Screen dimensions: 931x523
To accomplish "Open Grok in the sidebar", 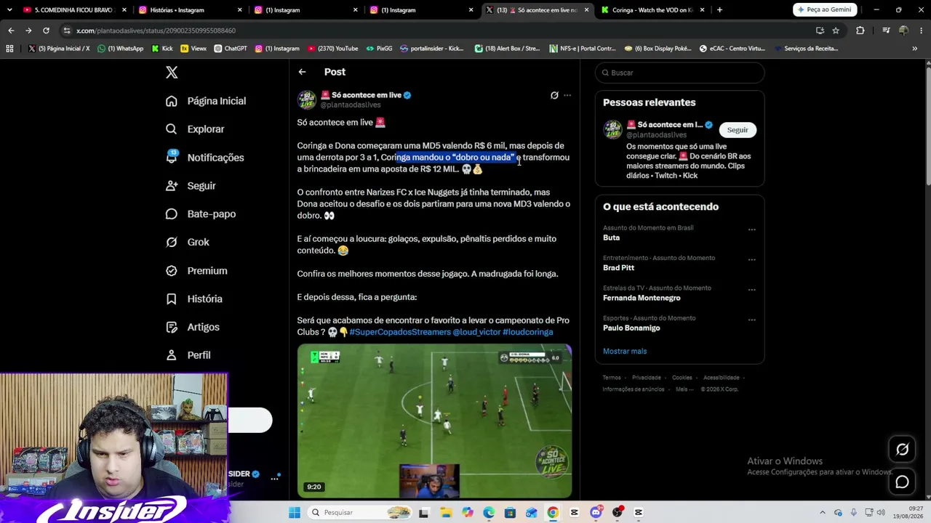I will (188, 242).
